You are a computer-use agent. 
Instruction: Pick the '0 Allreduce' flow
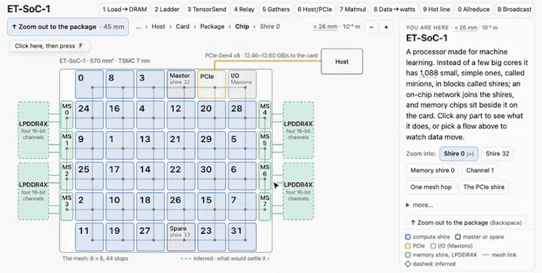pyautogui.click(x=474, y=9)
